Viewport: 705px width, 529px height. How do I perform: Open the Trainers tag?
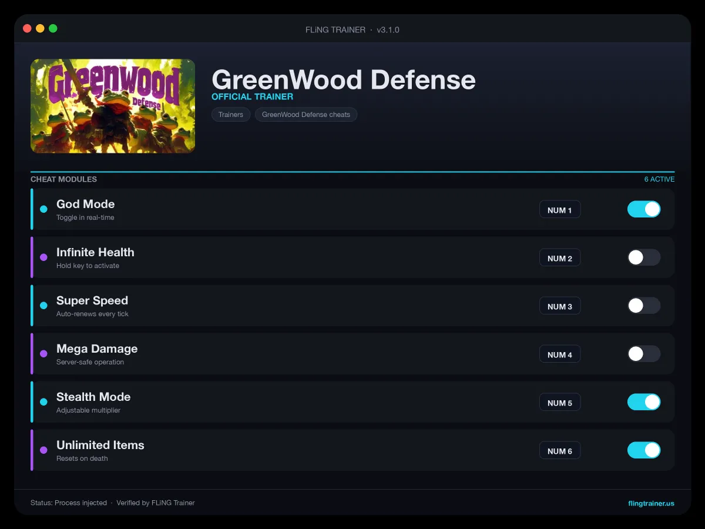[231, 115]
